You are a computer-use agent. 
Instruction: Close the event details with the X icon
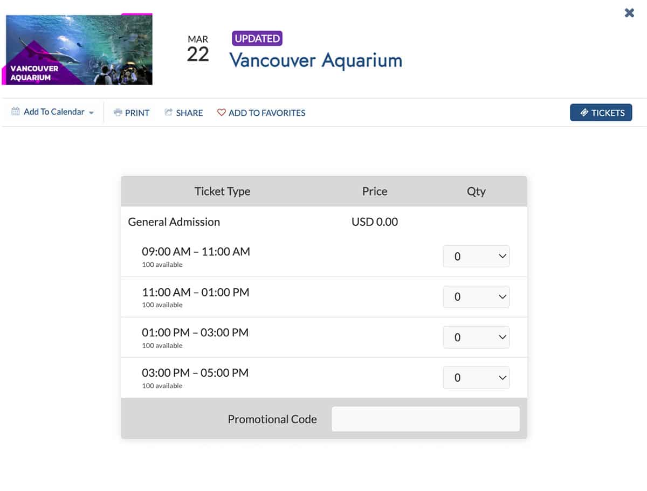click(x=629, y=13)
